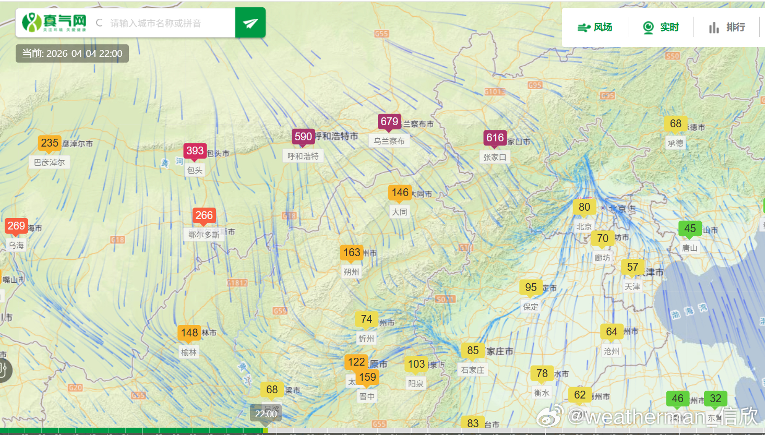Select the yellow 62 AQI marker
This screenshot has width=765, height=435.
(580, 395)
